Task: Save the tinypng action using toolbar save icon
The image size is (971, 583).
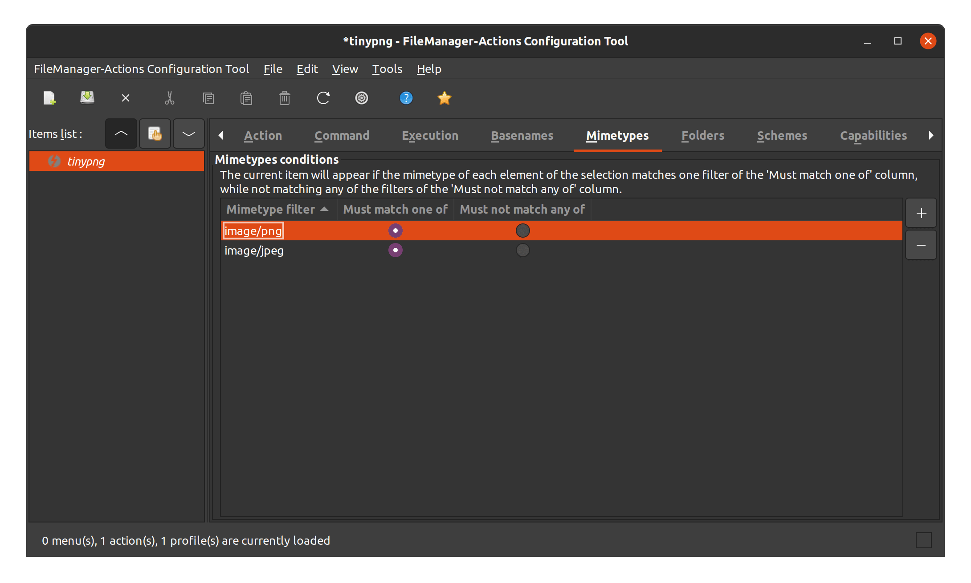Action: (x=87, y=98)
